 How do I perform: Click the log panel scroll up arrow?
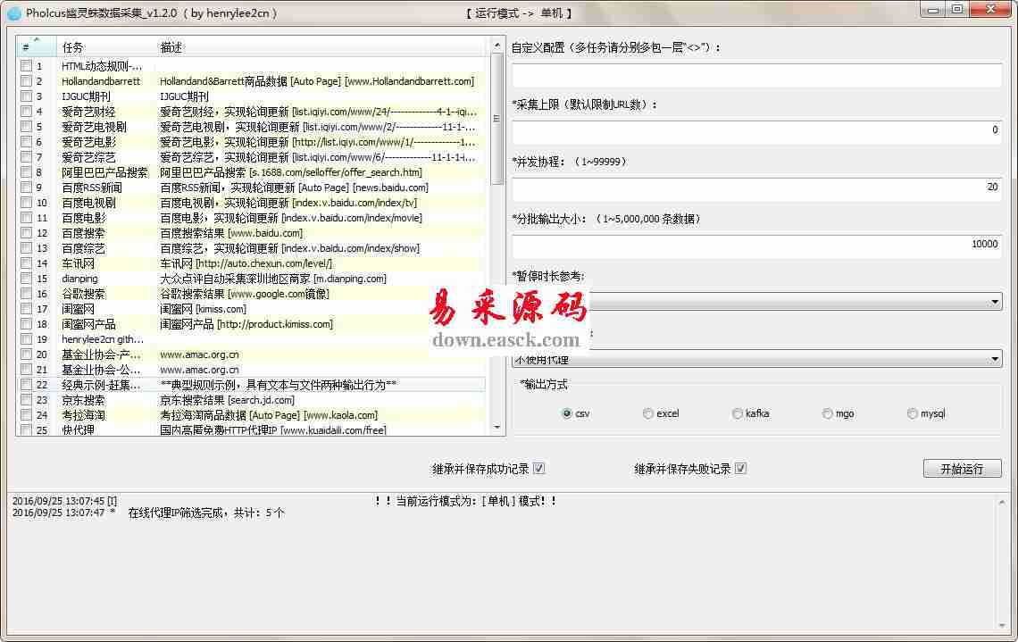click(x=1004, y=502)
